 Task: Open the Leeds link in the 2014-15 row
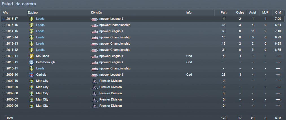click(x=40, y=31)
